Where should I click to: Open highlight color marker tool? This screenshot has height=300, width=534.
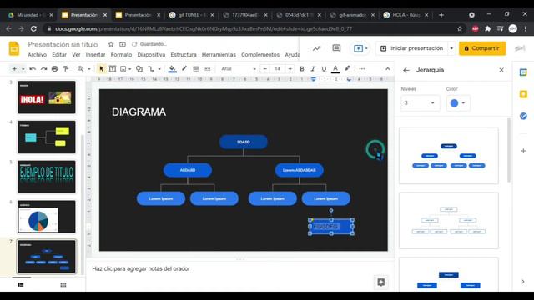[347, 69]
